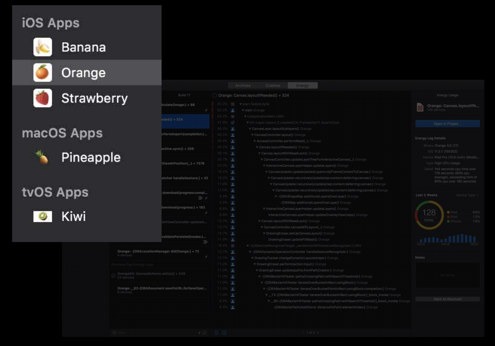
Task: Click the person icon beside main Orange row
Action: [x=233, y=110]
